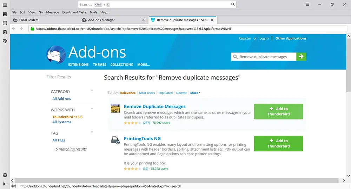351x189 pixels.
Task: Open the Message menu
Action: (53, 12)
